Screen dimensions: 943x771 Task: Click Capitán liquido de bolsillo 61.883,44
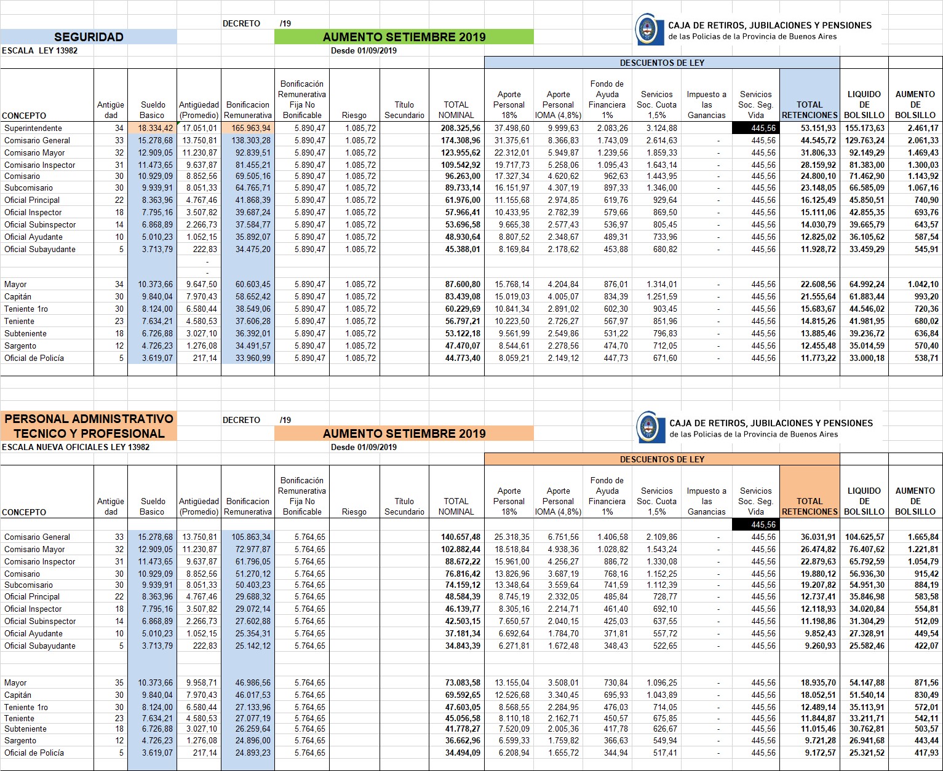pyautogui.click(x=864, y=296)
